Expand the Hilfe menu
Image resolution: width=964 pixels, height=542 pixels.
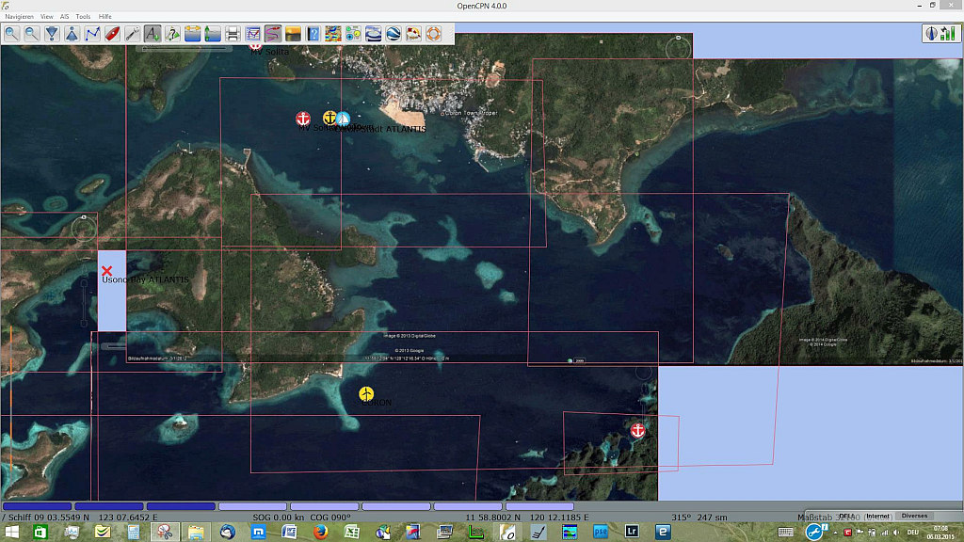tap(105, 17)
